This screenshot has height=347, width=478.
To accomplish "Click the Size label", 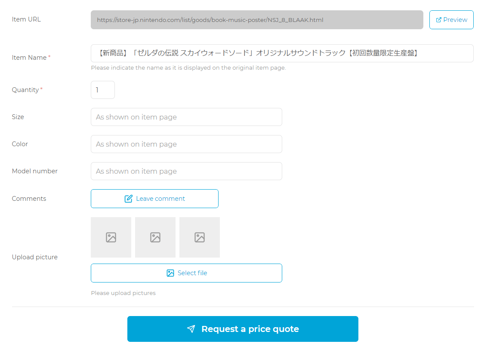I will [x=18, y=117].
